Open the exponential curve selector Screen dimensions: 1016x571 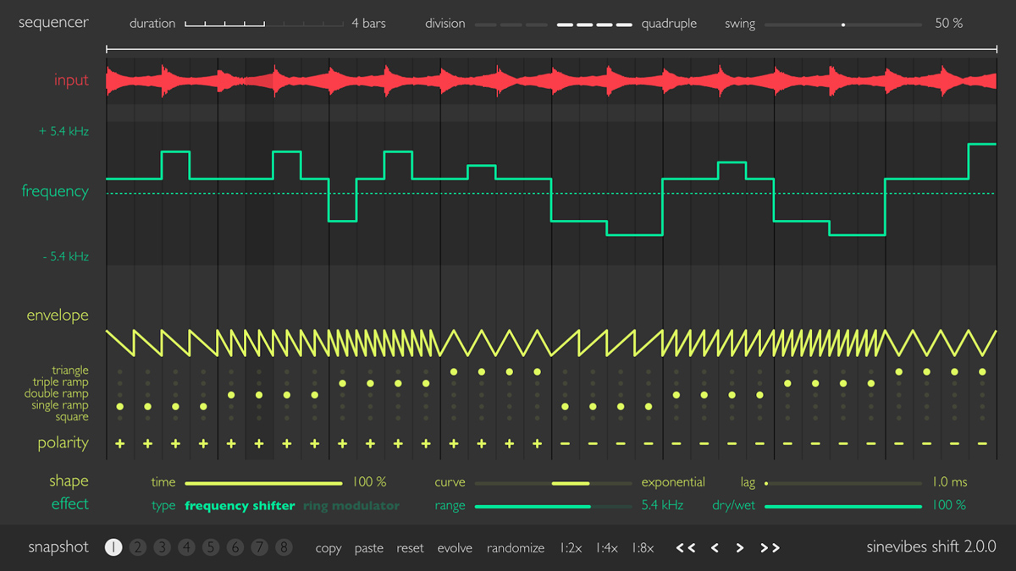coord(673,481)
